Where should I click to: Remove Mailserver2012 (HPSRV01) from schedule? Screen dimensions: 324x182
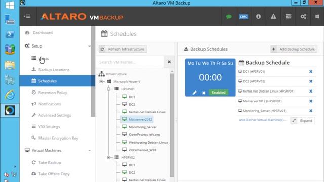pos(311,101)
